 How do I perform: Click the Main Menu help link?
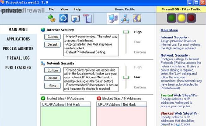click(x=169, y=30)
